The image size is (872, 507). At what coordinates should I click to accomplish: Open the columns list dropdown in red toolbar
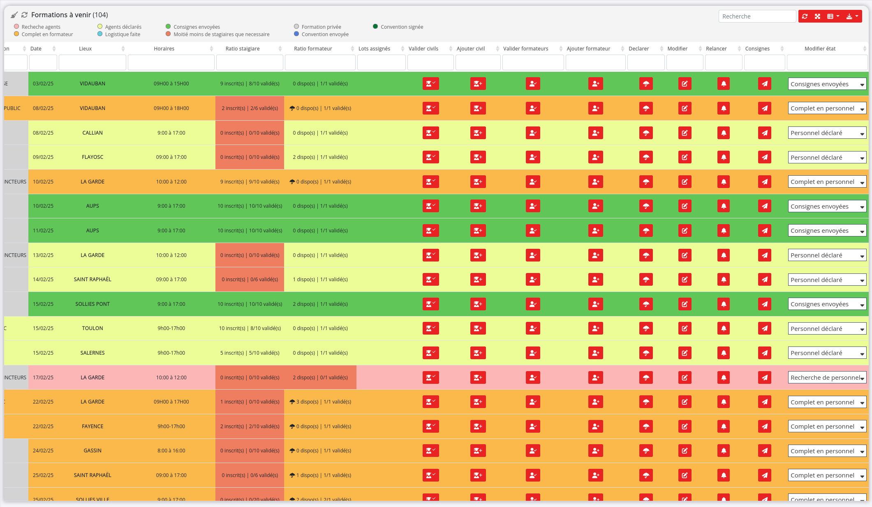coord(833,16)
